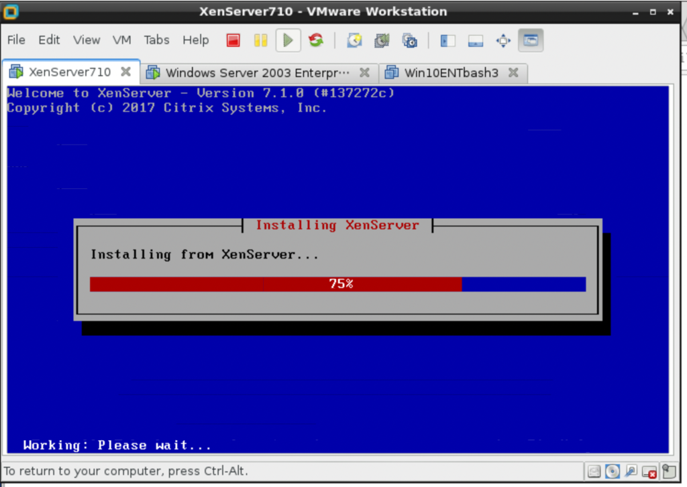Image resolution: width=687 pixels, height=487 pixels.
Task: Click the 'To return to your computer' hint
Action: tap(125, 471)
